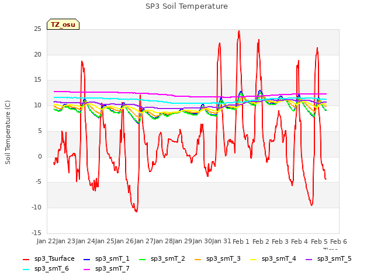Click the 15 y-axis tick label
Screen dimensions: 374x280
[x=37, y=80]
